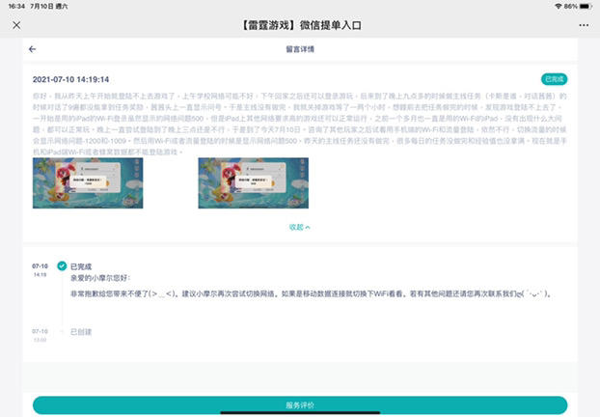Tap the user's submitted message body text

(x=299, y=125)
